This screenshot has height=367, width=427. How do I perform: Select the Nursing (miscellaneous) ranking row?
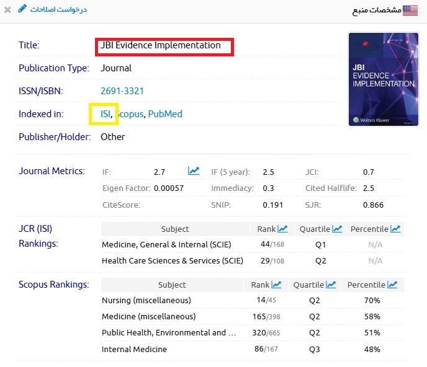coord(146,301)
